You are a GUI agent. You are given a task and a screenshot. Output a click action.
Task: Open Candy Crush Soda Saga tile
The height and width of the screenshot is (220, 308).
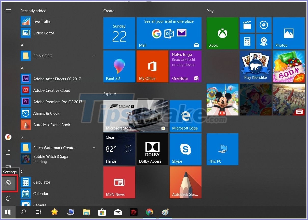[288, 66]
